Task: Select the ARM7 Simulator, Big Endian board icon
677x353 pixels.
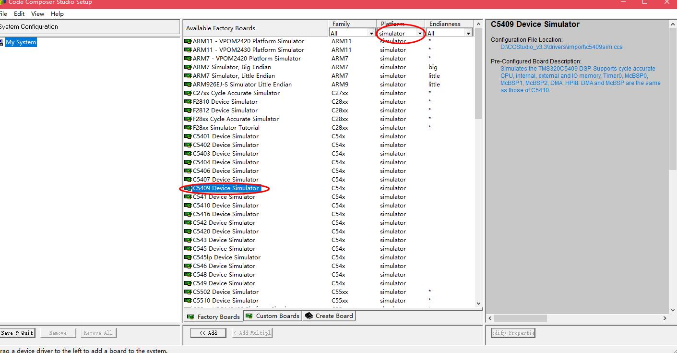Action: (x=188, y=67)
